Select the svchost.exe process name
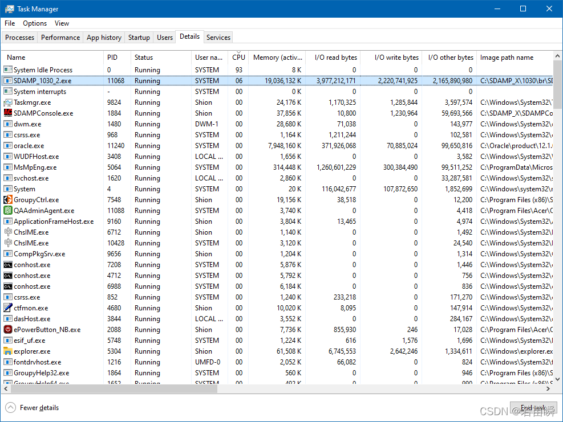 (31, 178)
